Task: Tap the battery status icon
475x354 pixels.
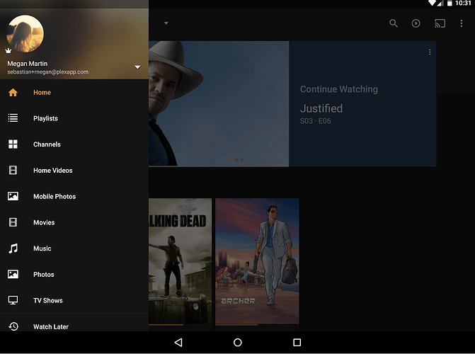Action: 450,3
